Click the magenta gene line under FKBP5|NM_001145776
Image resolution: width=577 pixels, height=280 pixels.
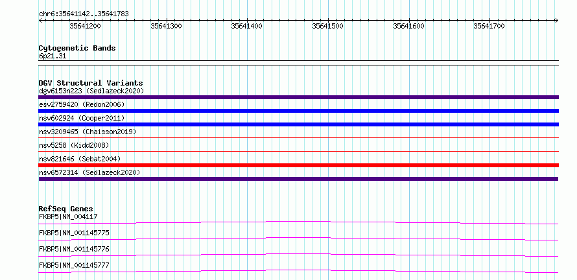[x=298, y=255]
